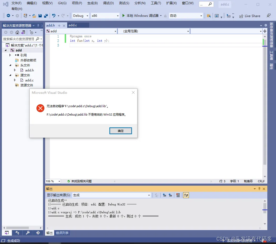Select the 资源文件 folder
The image size is (276, 244).
26,85
